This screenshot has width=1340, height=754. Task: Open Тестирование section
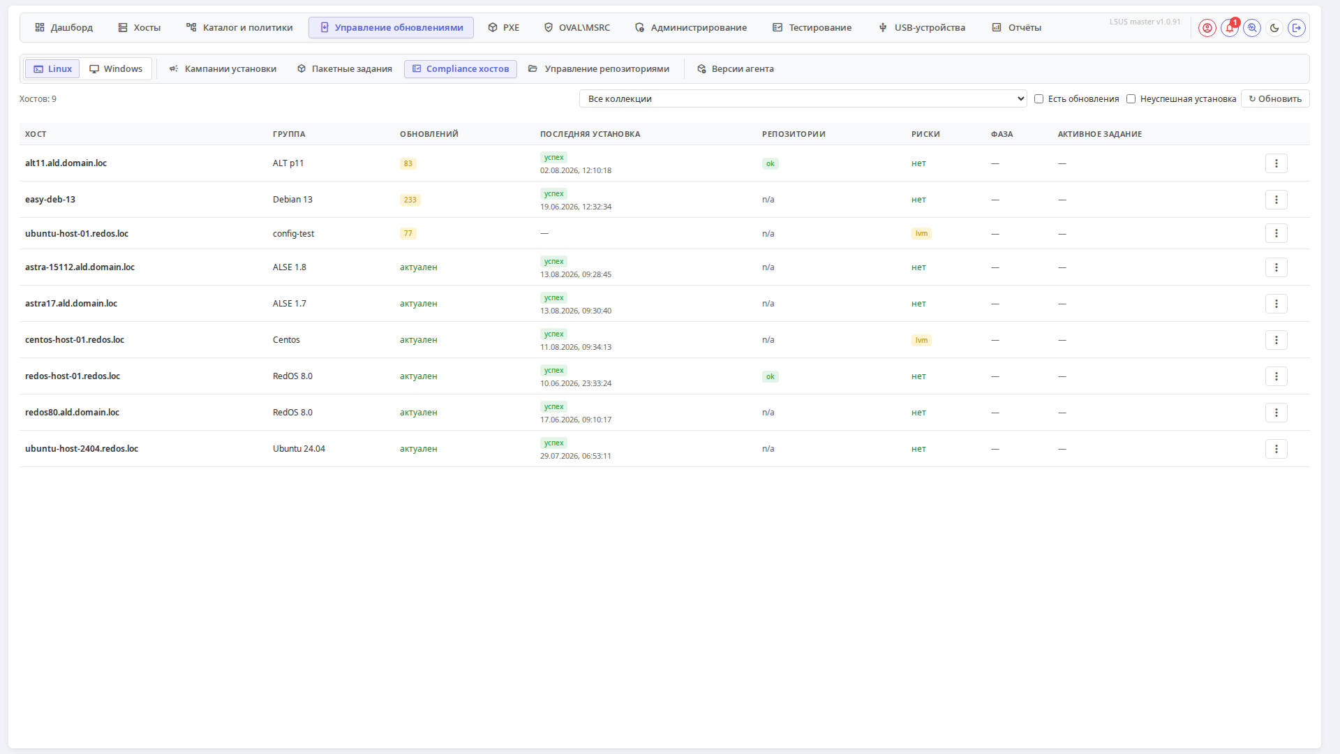click(812, 28)
